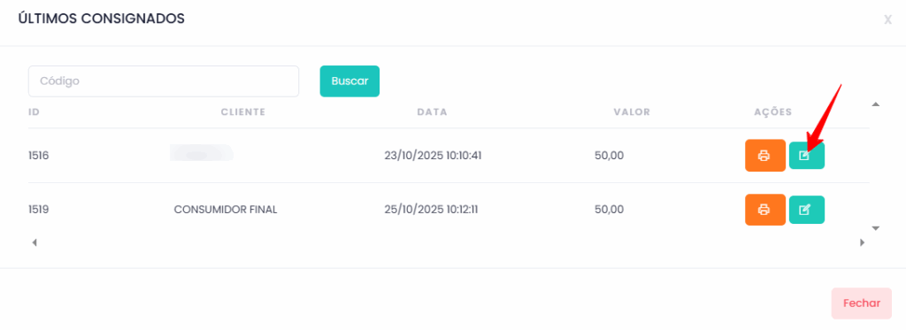Image resolution: width=906 pixels, height=330 pixels.
Task: Click the date 25/10/2025 10:12:11
Action: click(431, 210)
